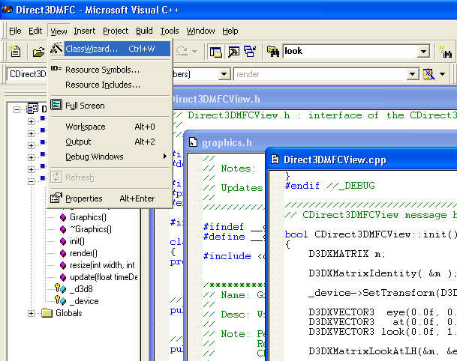
Task: Select ~Graphics() destructor in tree
Action: (91, 229)
